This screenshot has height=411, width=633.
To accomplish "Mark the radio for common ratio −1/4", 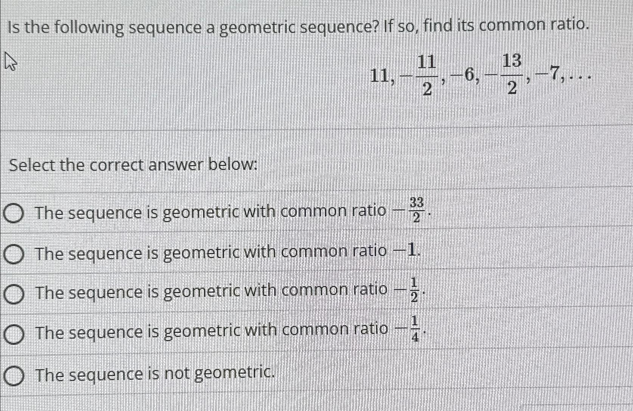I will pyautogui.click(x=14, y=335).
